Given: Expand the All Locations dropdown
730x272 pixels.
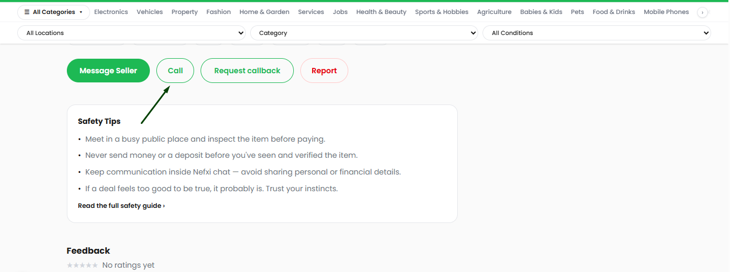Looking at the screenshot, I should pyautogui.click(x=132, y=33).
